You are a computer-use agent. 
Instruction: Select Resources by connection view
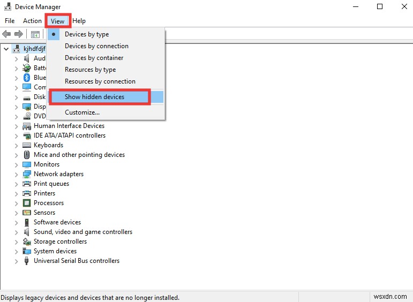tap(106, 81)
